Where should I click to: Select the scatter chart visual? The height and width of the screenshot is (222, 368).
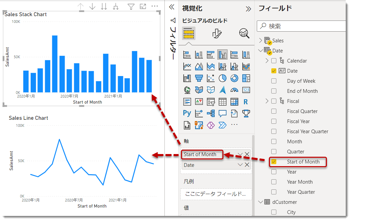point(211,78)
